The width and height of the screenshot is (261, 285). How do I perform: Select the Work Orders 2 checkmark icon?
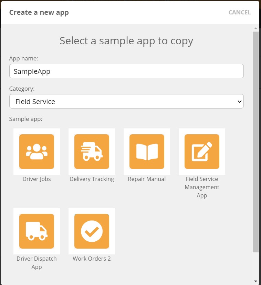tap(92, 231)
